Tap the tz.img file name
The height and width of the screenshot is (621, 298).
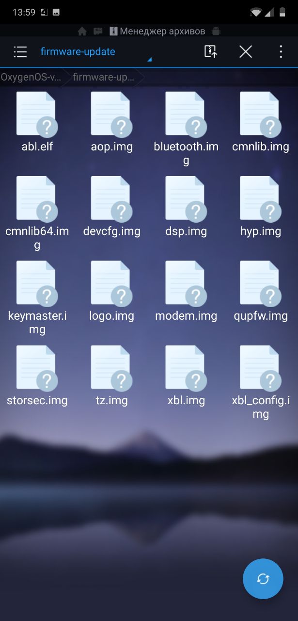click(112, 401)
